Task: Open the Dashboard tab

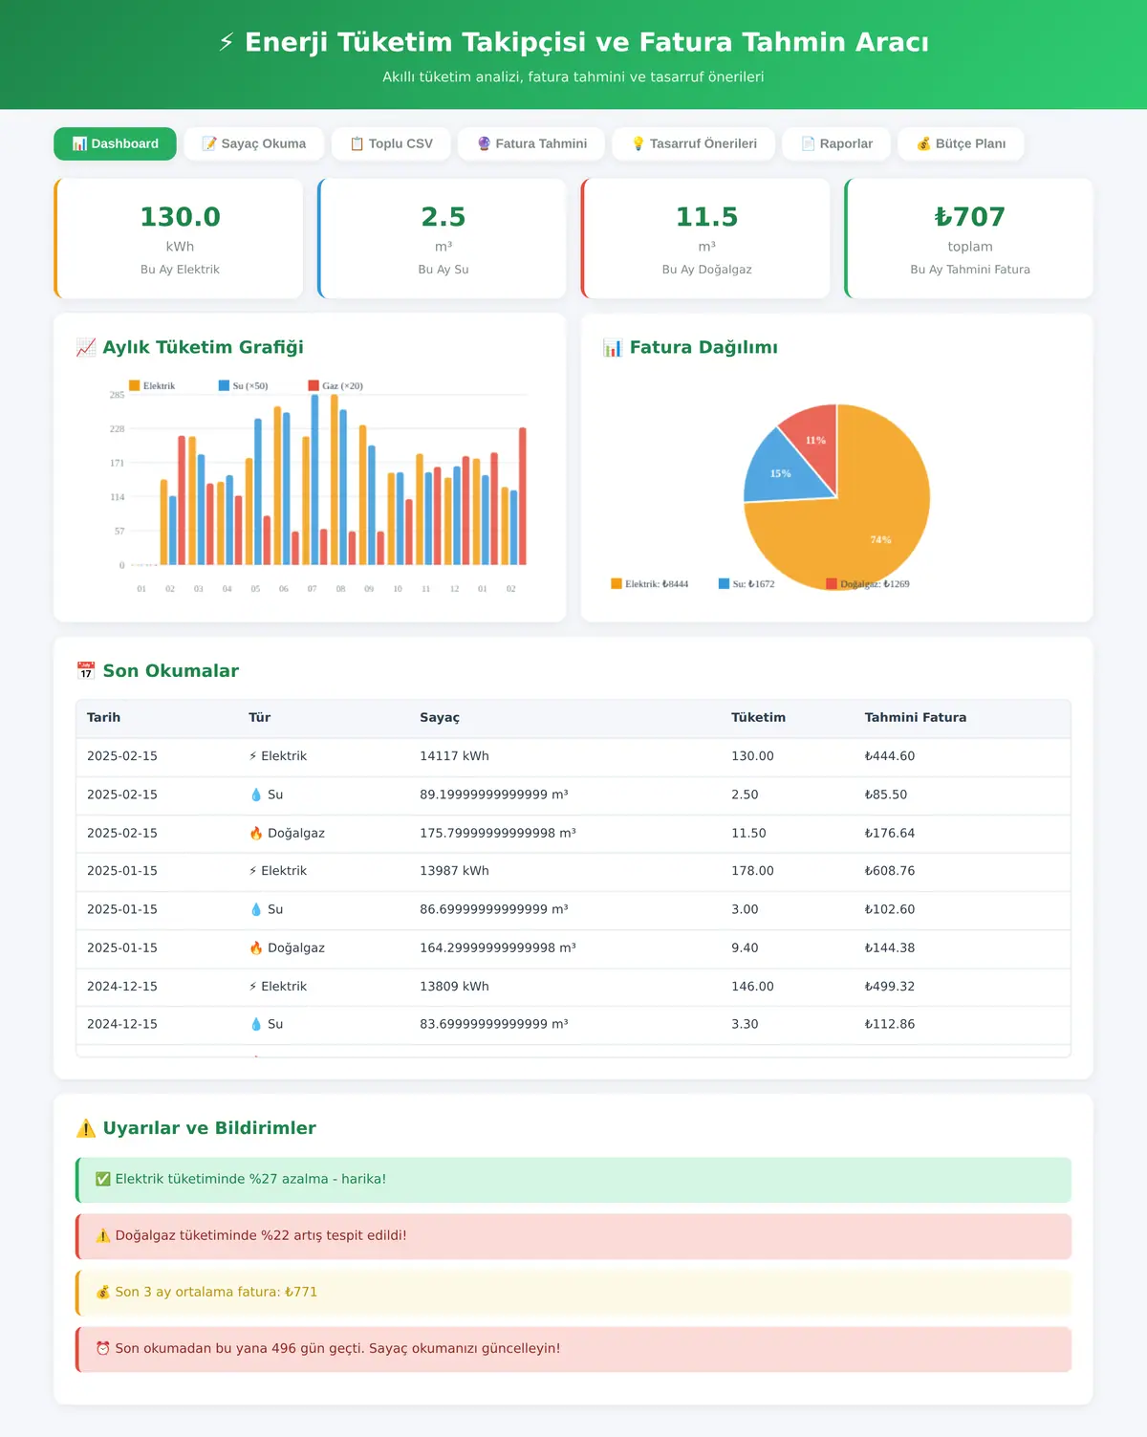Action: click(x=115, y=143)
